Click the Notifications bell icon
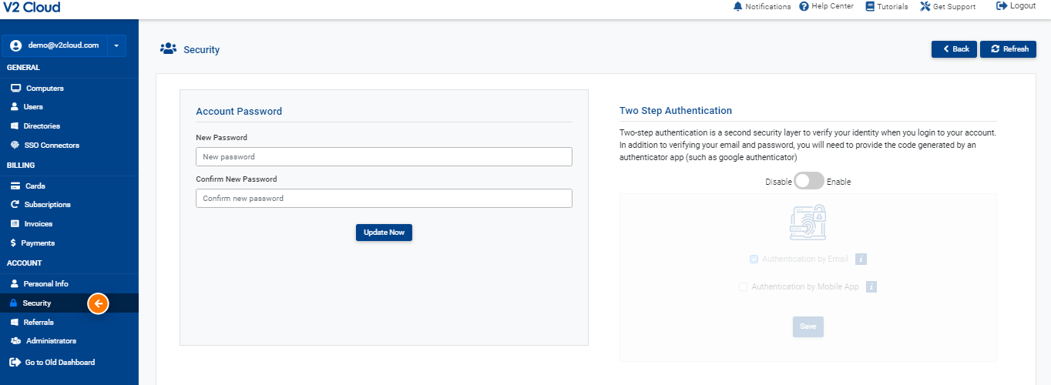The image size is (1051, 385). 738,6
